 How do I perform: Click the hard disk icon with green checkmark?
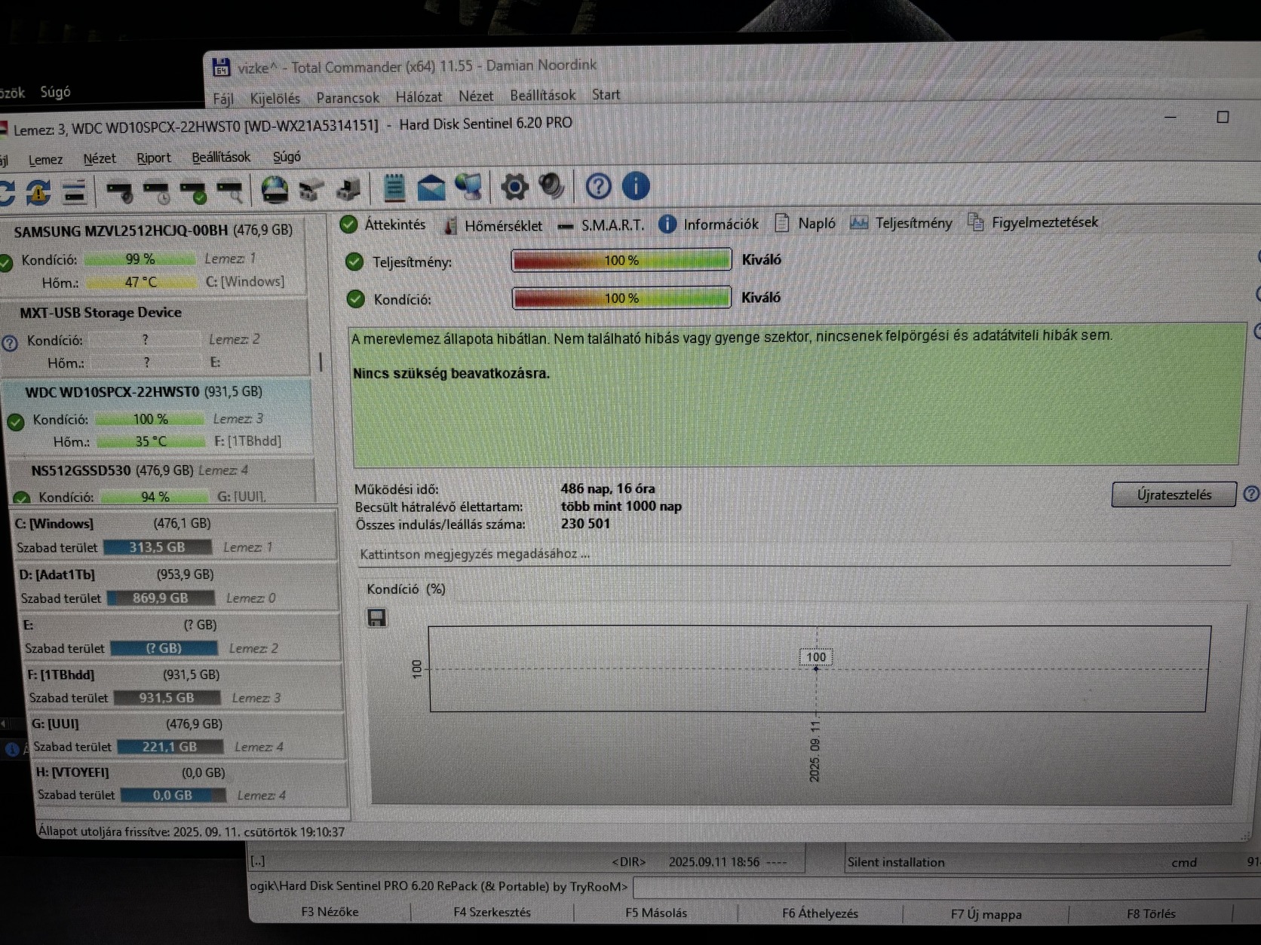click(193, 191)
